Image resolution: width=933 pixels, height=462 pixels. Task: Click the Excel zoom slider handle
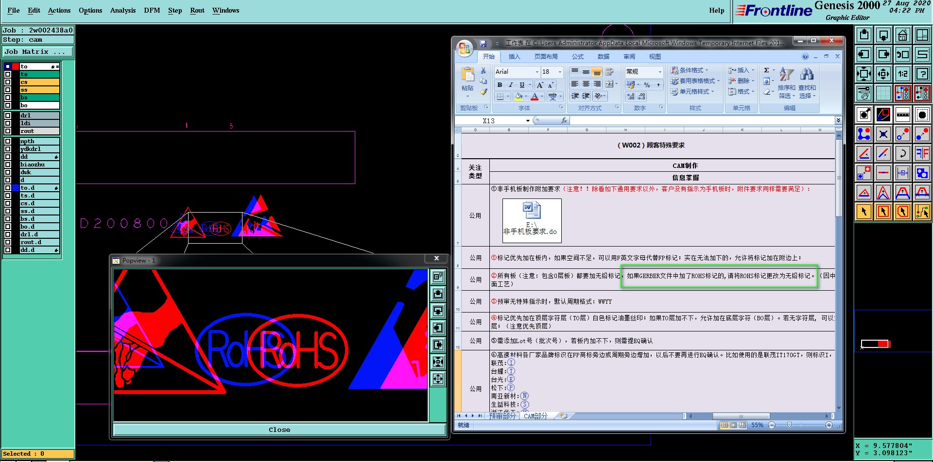coord(789,425)
